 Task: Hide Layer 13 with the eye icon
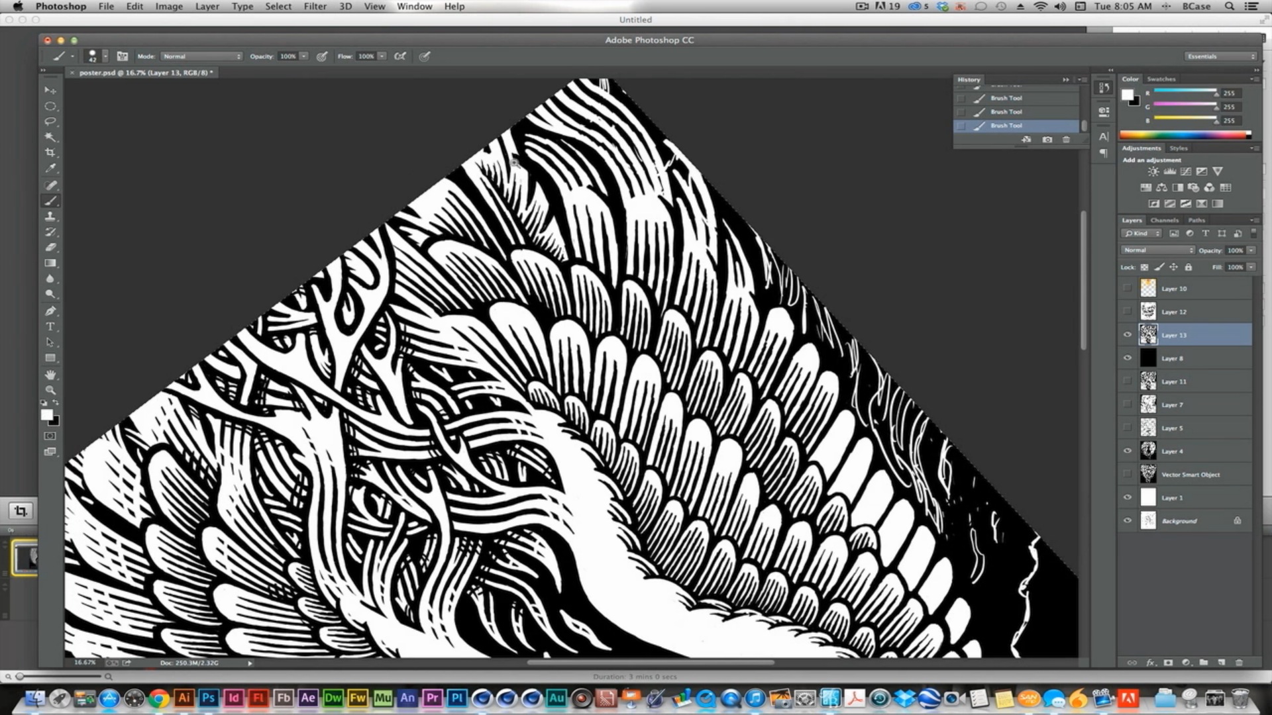(1128, 335)
